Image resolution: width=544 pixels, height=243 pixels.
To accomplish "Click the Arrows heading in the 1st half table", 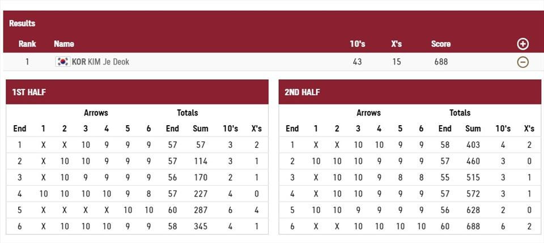I will click(96, 113).
